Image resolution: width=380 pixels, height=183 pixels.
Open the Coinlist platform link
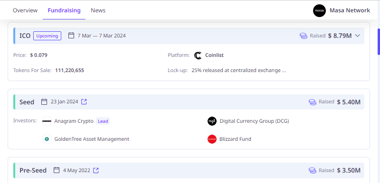214,55
